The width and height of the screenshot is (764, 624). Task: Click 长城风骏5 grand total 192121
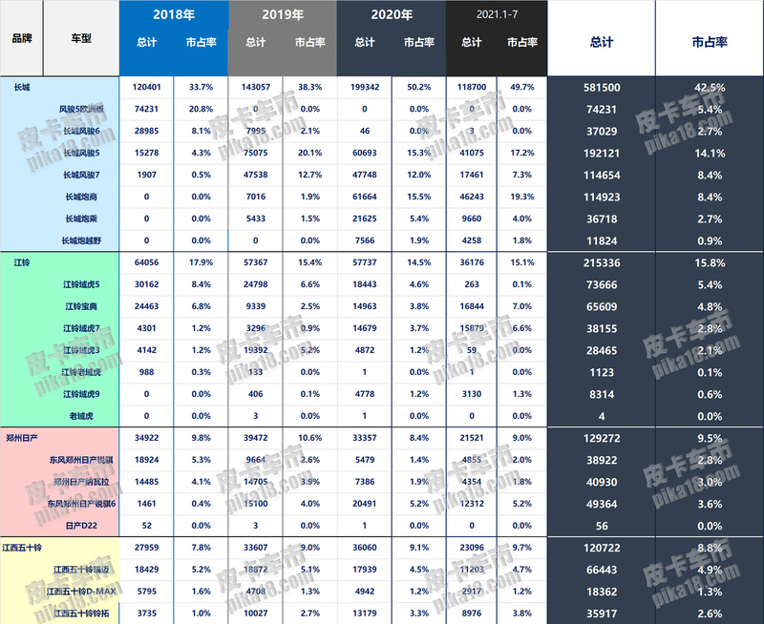[602, 154]
